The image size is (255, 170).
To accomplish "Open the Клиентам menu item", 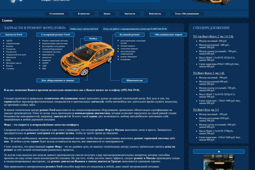I will pos(84,14).
